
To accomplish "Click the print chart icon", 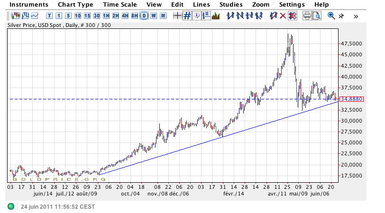I will coord(307,16).
